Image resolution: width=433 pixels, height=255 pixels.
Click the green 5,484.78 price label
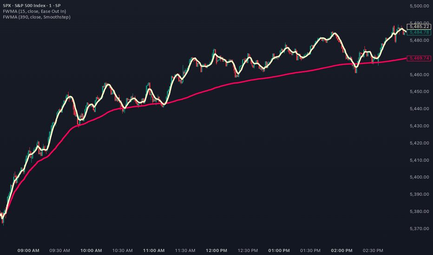click(419, 32)
